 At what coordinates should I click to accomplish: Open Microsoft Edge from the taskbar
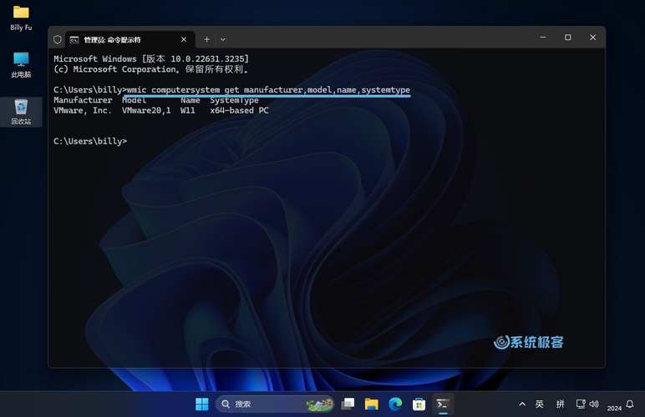[x=395, y=404]
